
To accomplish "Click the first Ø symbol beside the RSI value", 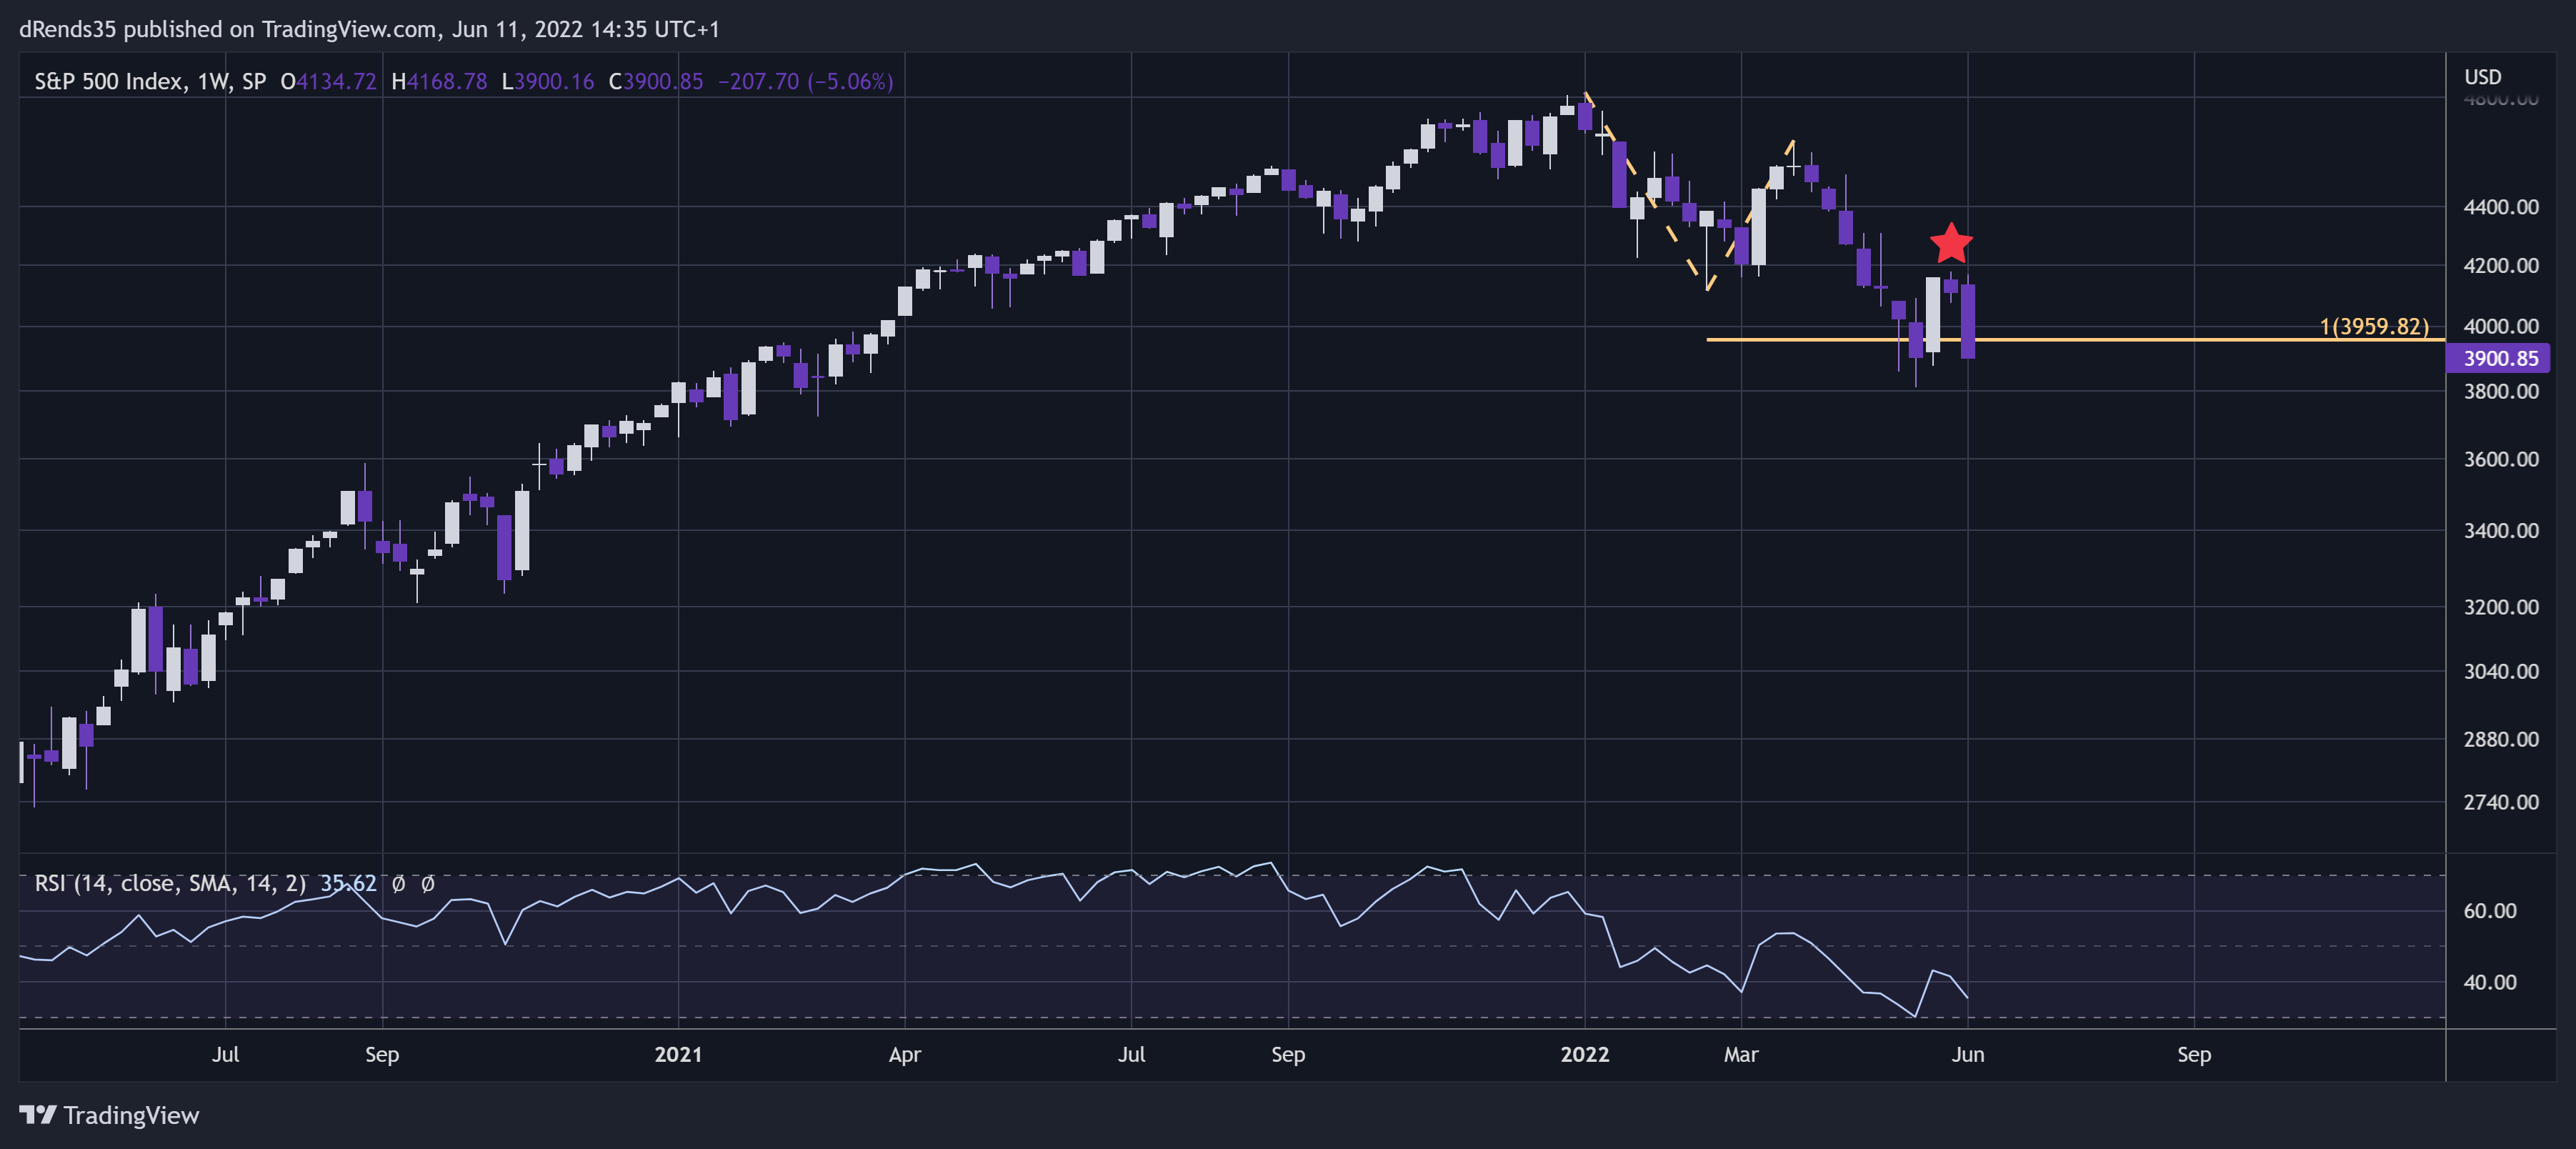I will point(398,884).
